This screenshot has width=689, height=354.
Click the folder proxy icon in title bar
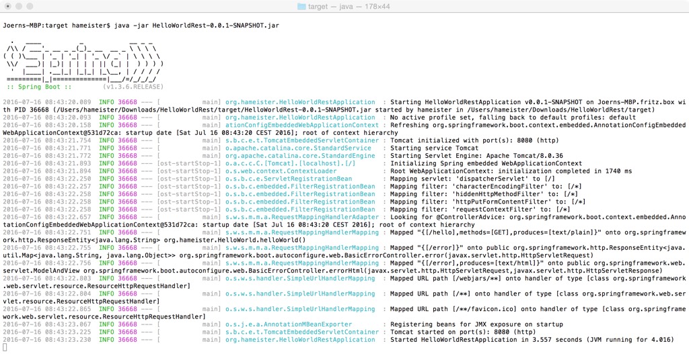[302, 6]
